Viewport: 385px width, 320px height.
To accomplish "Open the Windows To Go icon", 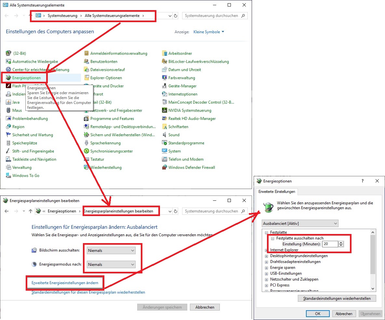I will click(x=8, y=175).
